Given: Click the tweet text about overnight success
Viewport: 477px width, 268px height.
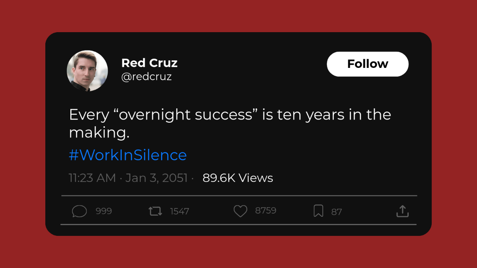Looking at the screenshot, I should coord(230,124).
